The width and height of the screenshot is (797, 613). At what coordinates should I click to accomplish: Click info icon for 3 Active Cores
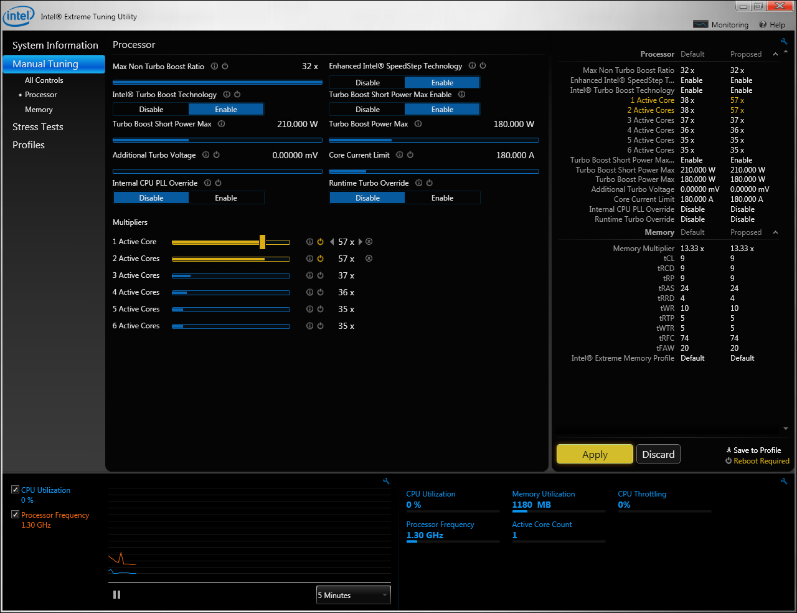[309, 275]
